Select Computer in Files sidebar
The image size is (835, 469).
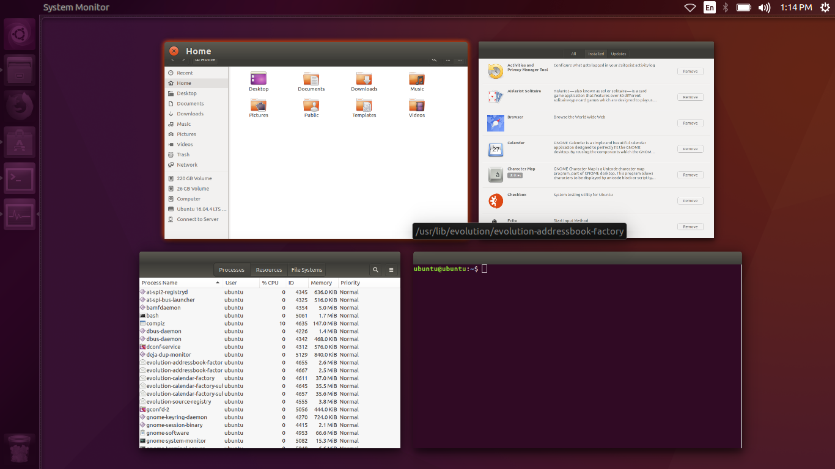[x=196, y=199]
